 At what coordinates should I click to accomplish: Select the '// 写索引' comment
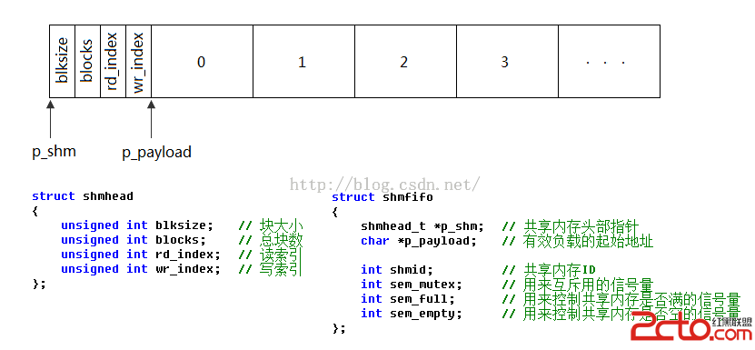[271, 268]
